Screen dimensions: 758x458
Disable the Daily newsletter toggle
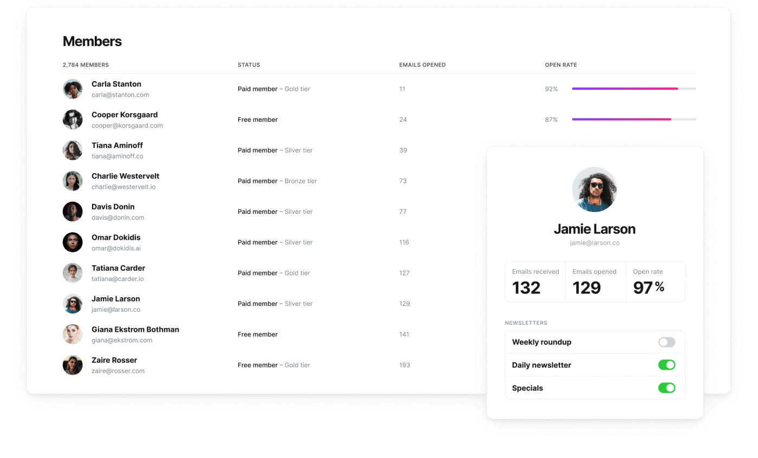(666, 364)
